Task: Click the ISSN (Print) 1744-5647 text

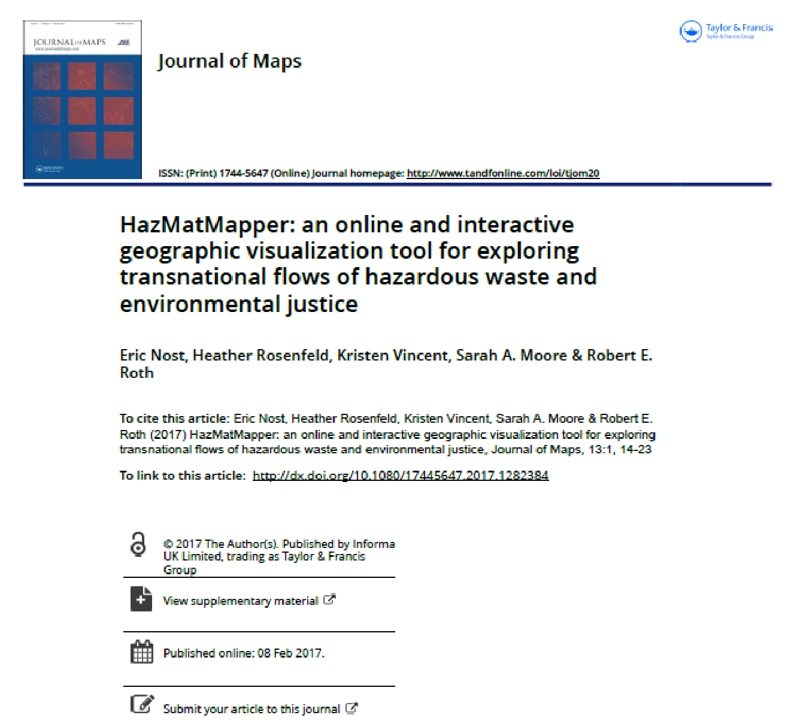Action: point(213,173)
